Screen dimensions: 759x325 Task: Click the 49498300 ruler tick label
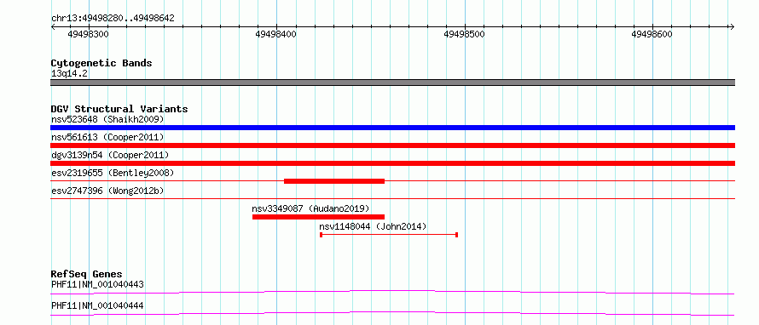88,34
